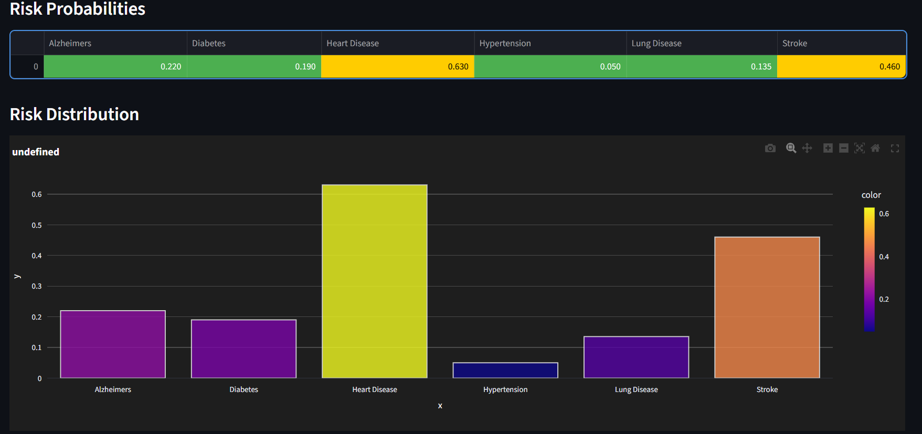
Task: Reset axes with home icon
Action: pos(875,149)
